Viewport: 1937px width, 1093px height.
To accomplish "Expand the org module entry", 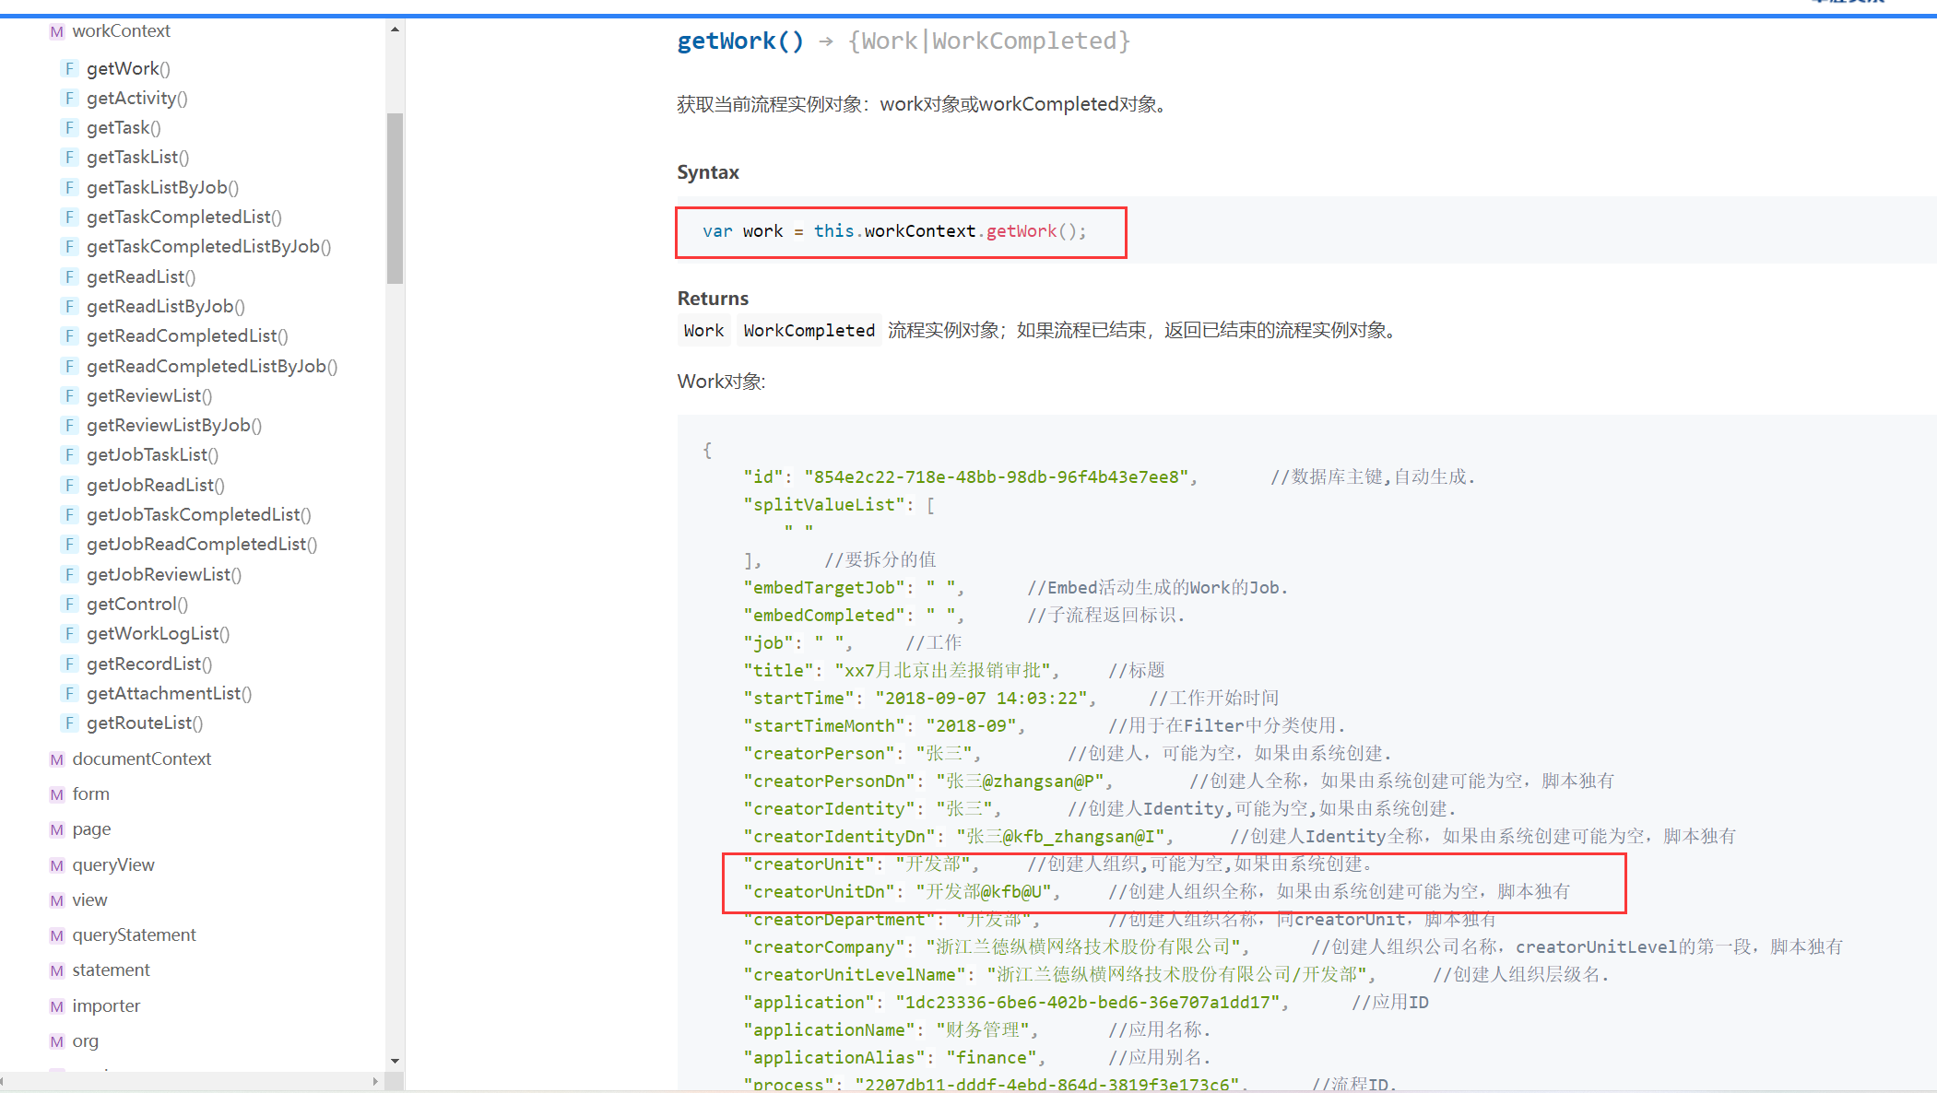I will [x=85, y=1041].
